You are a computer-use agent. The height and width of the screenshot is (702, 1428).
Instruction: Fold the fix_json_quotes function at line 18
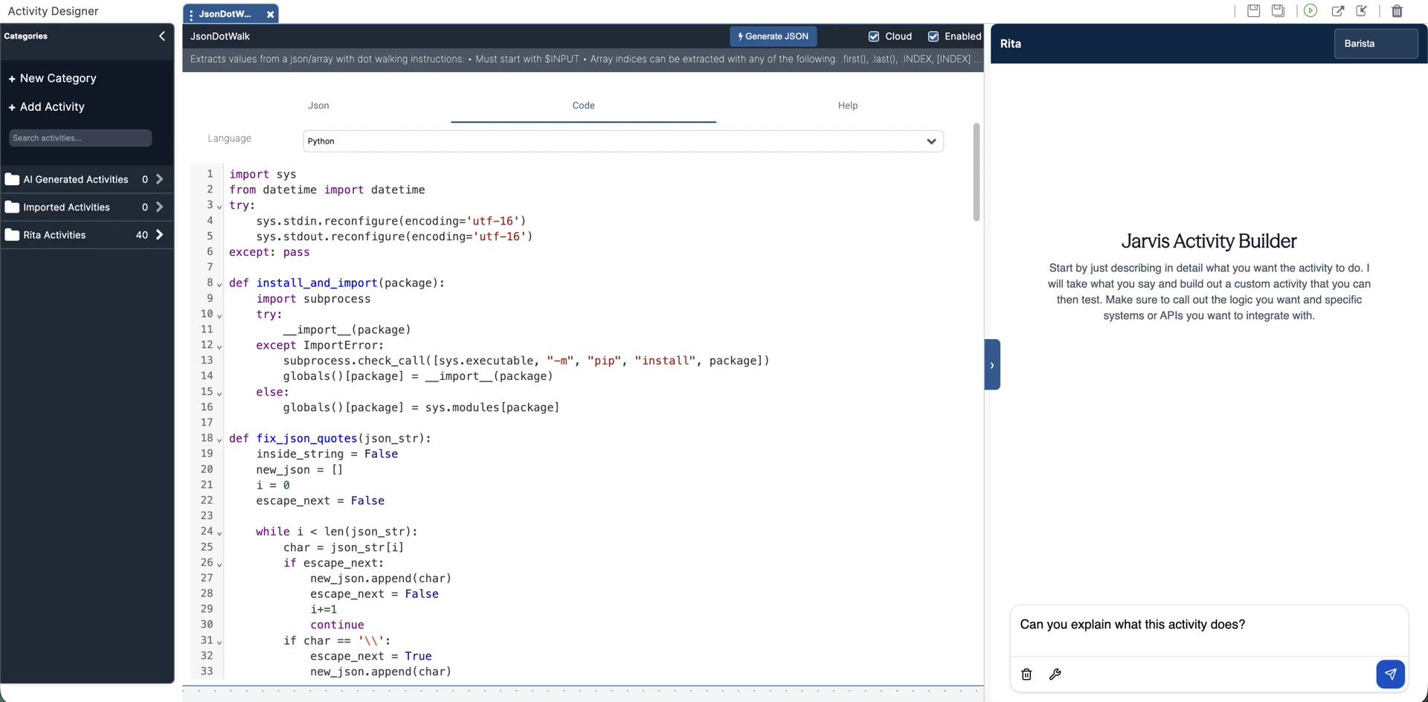219,440
